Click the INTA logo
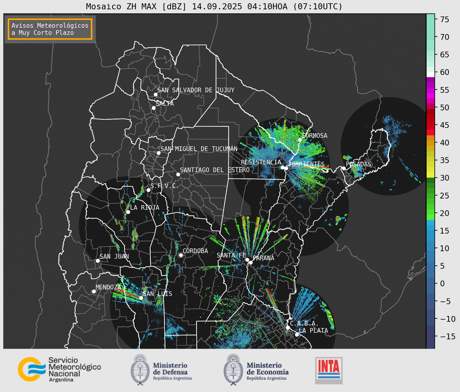The image size is (460, 392). tap(329, 370)
